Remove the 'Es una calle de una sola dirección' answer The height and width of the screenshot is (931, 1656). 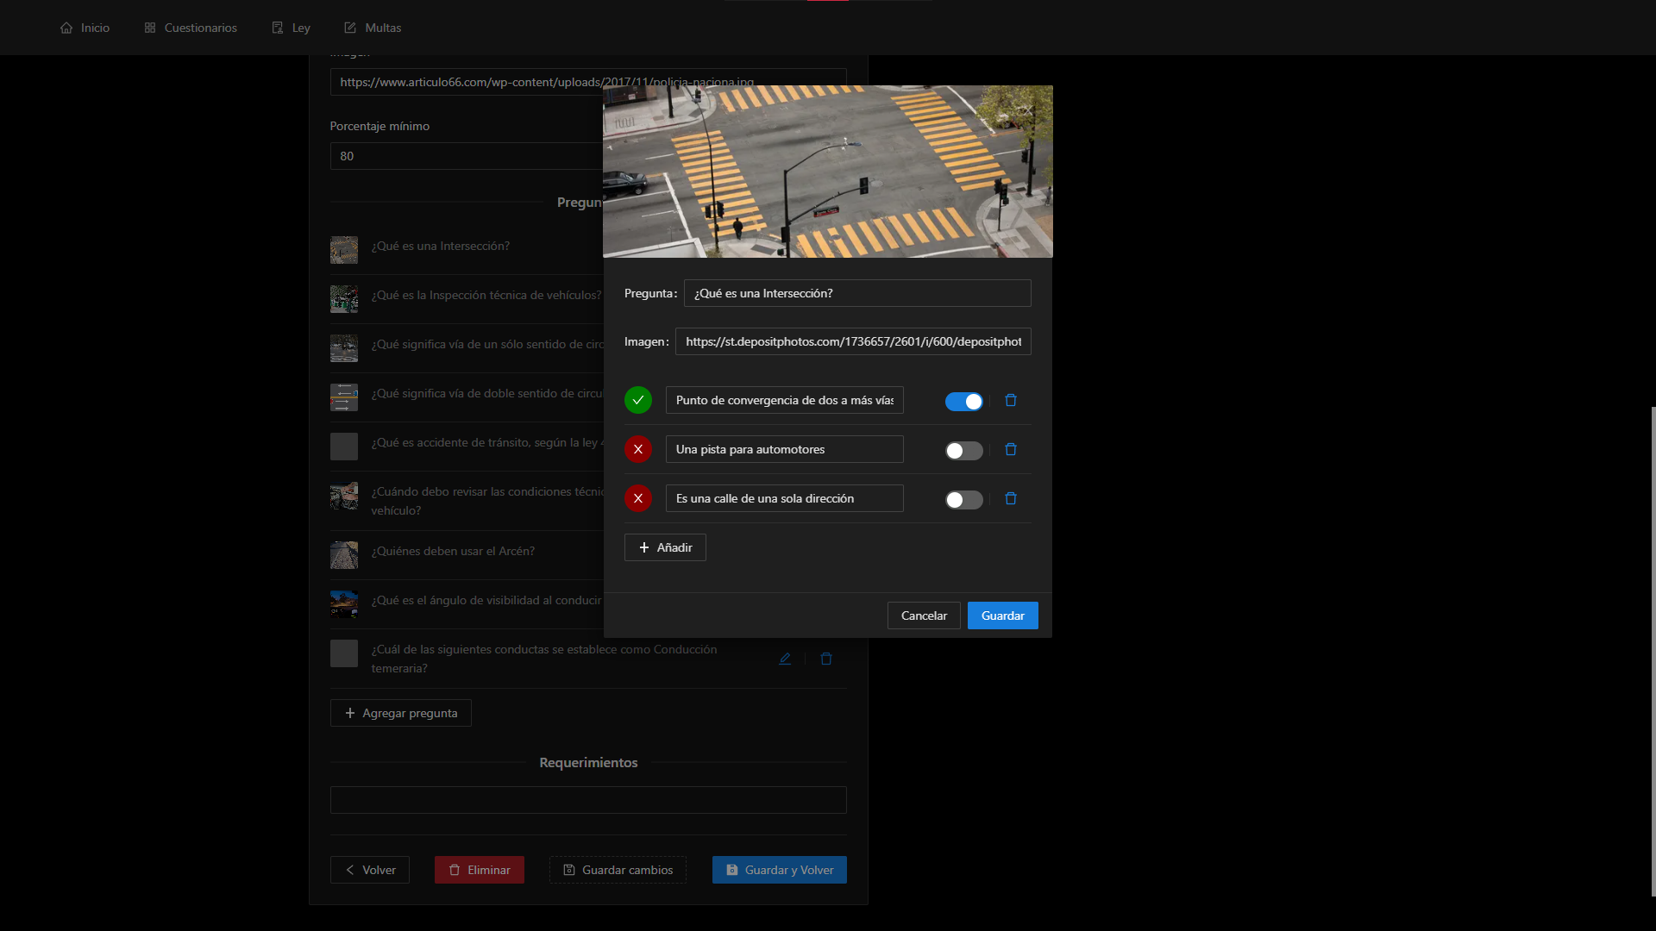click(x=1011, y=498)
